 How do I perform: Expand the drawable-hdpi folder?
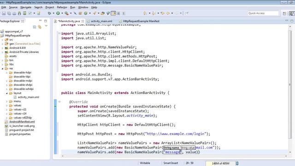(x=7, y=73)
